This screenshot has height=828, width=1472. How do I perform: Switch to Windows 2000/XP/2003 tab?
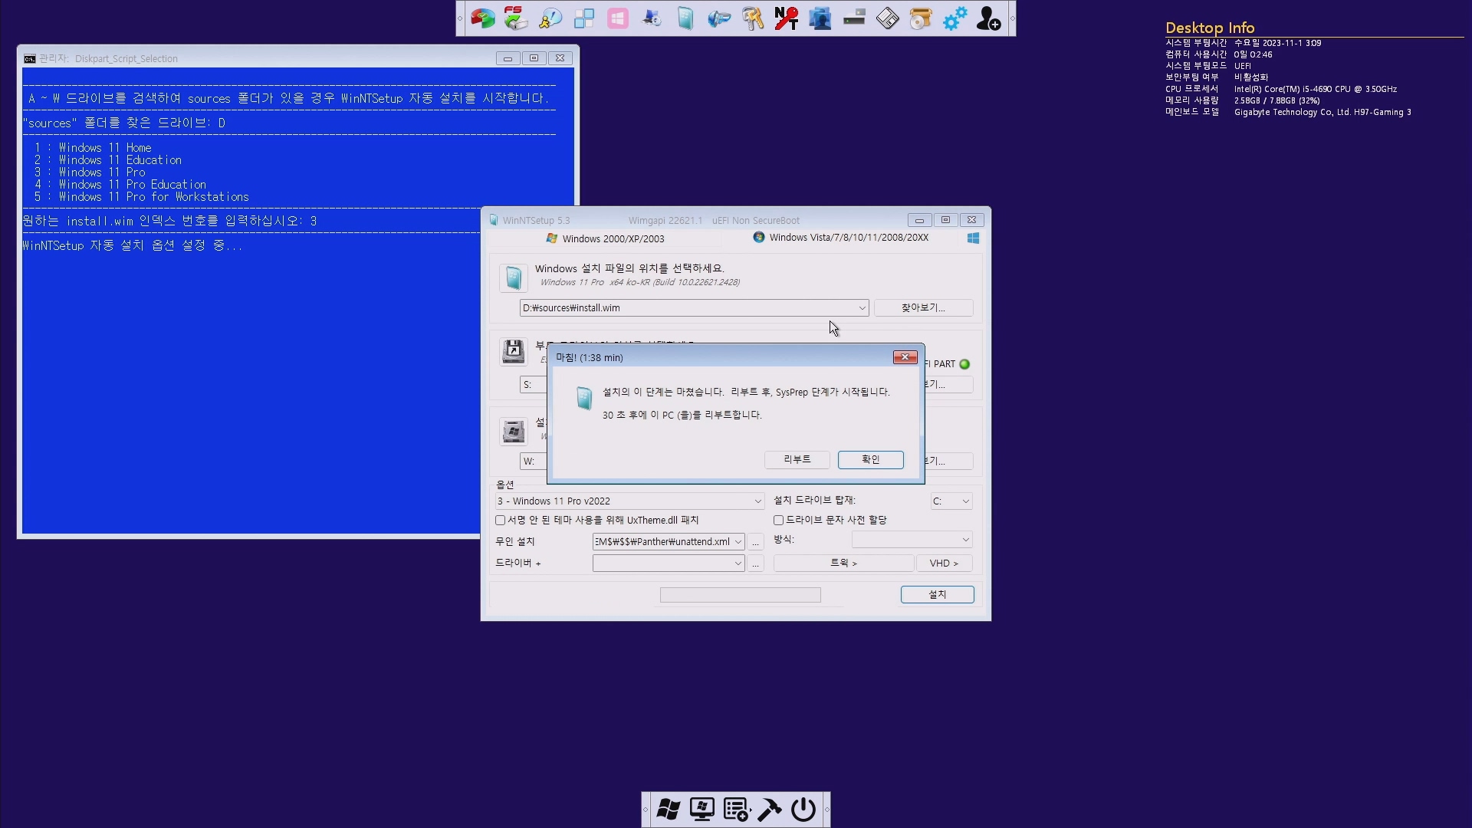pyautogui.click(x=605, y=238)
